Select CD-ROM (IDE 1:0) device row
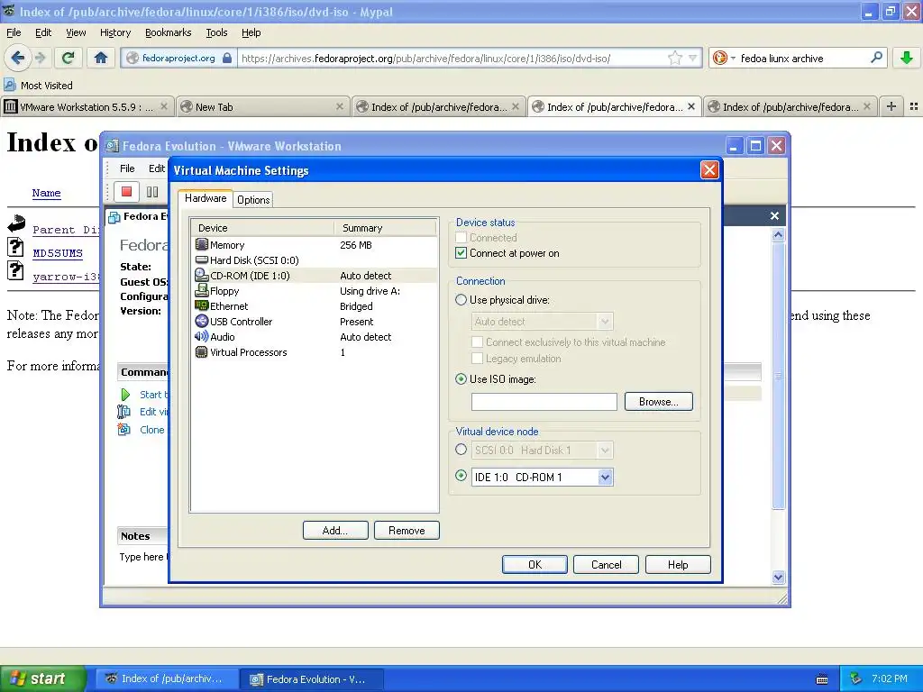 point(315,275)
